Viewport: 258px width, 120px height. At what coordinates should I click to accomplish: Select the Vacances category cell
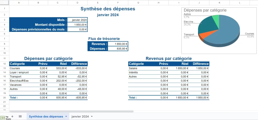19,85
